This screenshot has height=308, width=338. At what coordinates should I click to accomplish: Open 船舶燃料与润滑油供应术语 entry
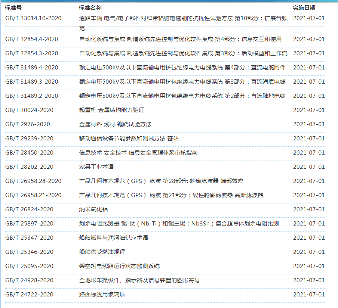point(114,238)
